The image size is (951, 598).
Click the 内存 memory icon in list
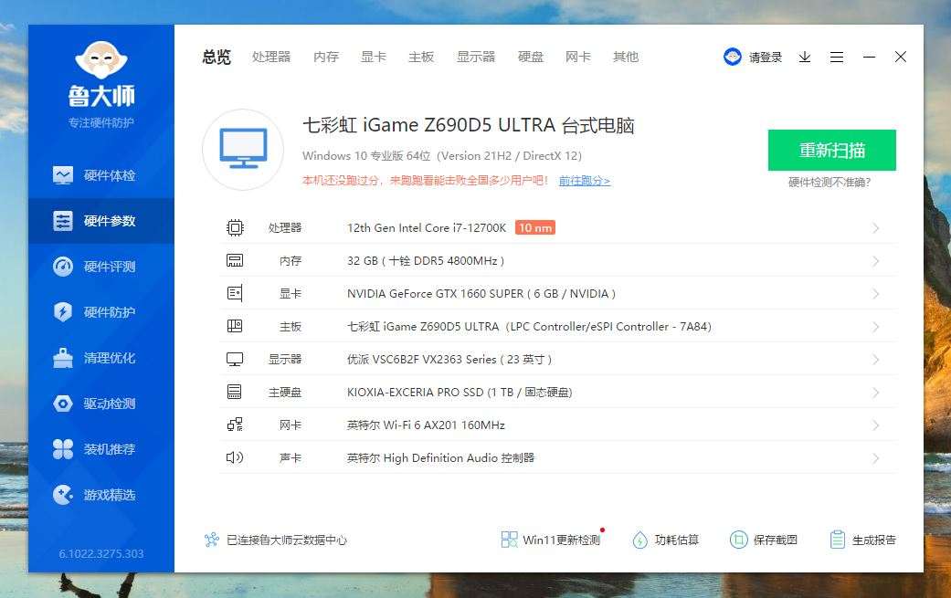coord(235,260)
